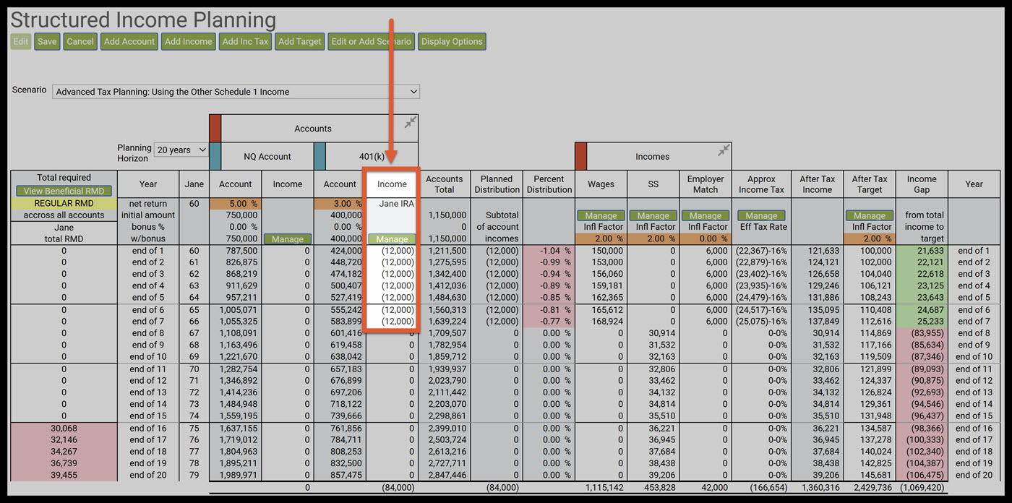
Task: Click the REGULAR RMD cell
Action: (x=64, y=204)
